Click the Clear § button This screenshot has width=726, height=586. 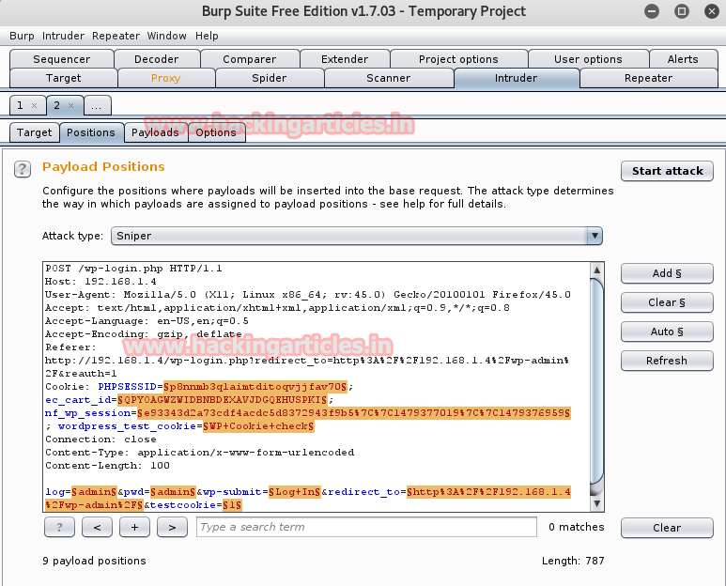[667, 302]
